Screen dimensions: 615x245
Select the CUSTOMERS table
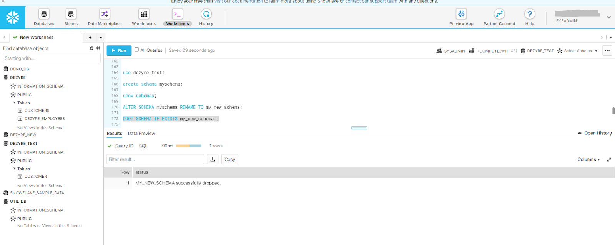tap(37, 111)
